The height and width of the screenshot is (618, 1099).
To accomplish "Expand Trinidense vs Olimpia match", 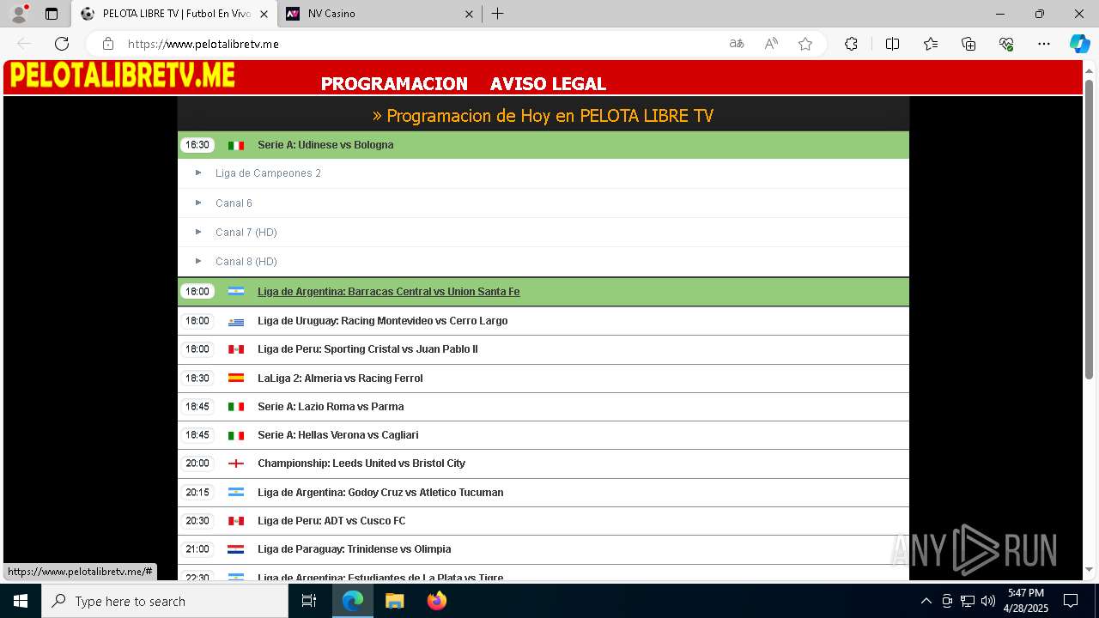I will [543, 549].
